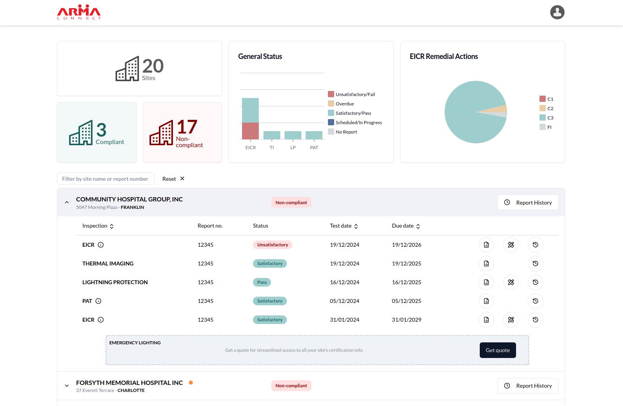Open info icon next to PAT inspection
The width and height of the screenshot is (623, 406).
[98, 301]
